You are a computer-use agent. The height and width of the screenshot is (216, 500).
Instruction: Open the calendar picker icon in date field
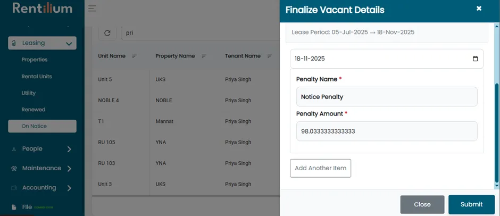(x=475, y=59)
